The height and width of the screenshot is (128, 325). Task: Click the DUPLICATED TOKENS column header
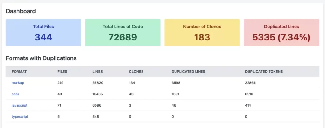click(x=264, y=72)
